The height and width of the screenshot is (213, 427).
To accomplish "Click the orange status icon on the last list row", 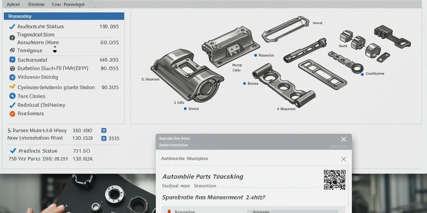I will pyautogui.click(x=12, y=114).
